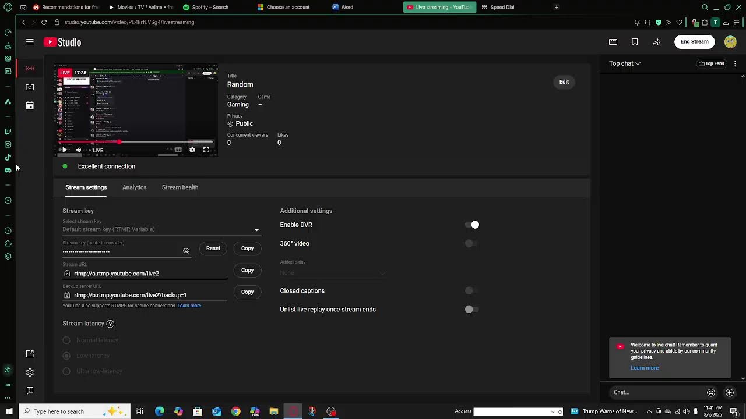Toggle stream key visibility eye icon
Image resolution: width=746 pixels, height=419 pixels.
pyautogui.click(x=186, y=251)
